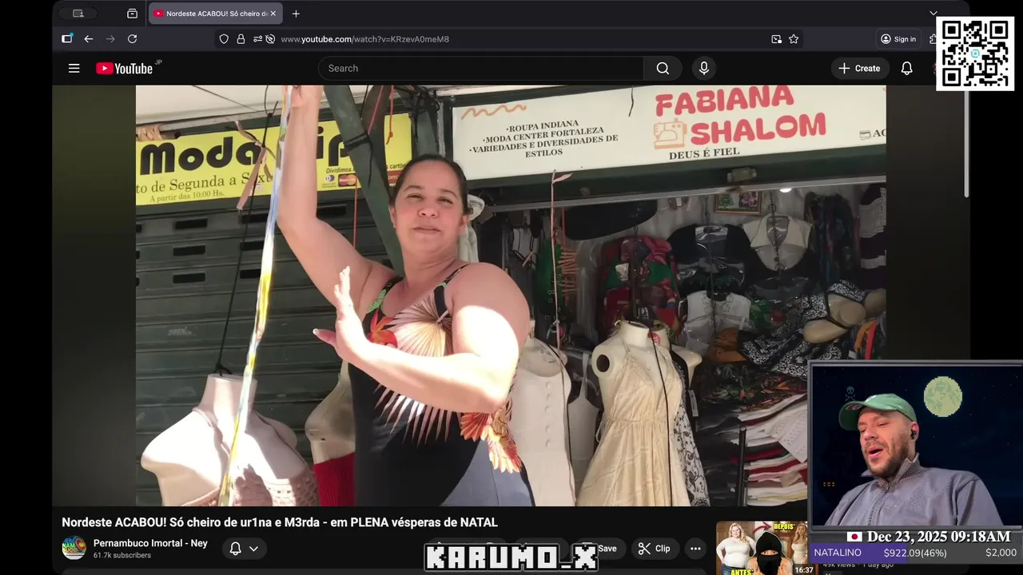Screen dimensions: 1023x575
Task: Open a new browser tab
Action: [x=296, y=14]
